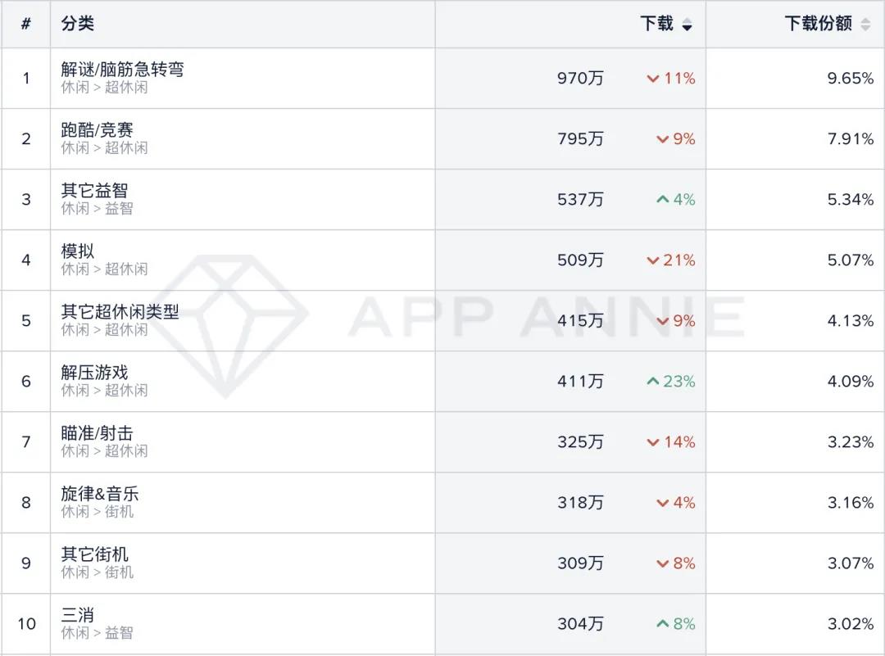Select the 瞄准/射击 row number 7
Image resolution: width=885 pixels, height=656 pixels.
coord(25,441)
